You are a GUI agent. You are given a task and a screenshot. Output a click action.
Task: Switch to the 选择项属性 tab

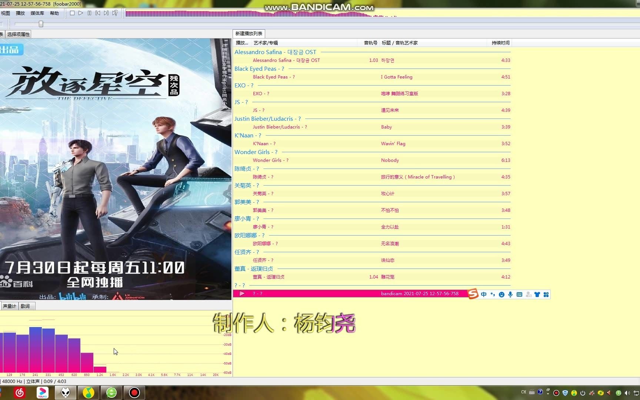tap(19, 34)
